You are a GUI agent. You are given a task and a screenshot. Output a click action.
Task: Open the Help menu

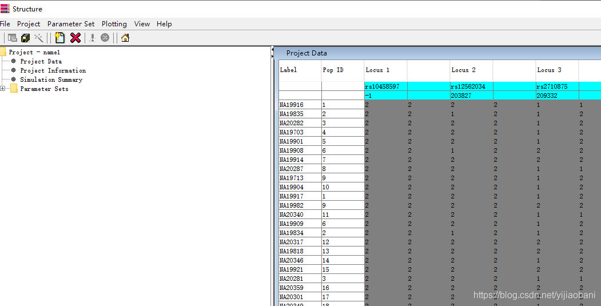pos(164,24)
